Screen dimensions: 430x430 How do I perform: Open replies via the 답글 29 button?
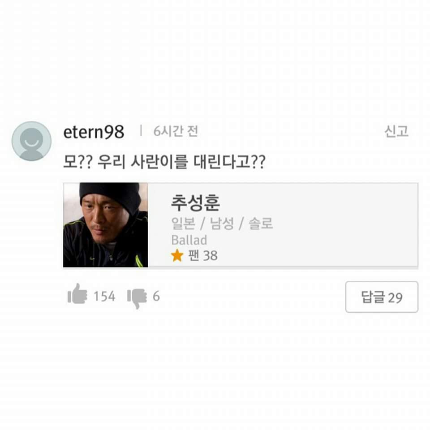382,297
